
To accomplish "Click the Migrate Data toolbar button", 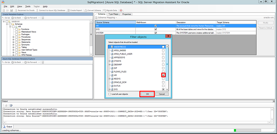I will [x=110, y=10].
